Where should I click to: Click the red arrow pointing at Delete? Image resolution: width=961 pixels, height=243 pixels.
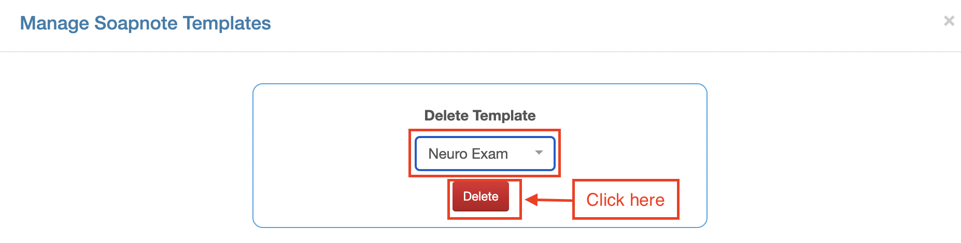(x=549, y=200)
